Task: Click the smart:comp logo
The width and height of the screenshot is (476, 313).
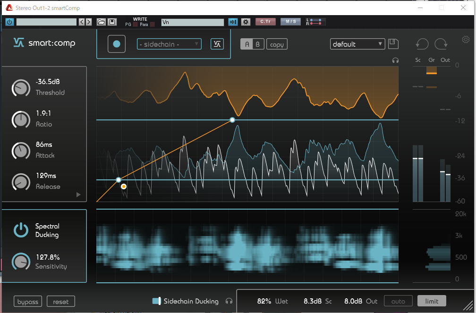Action: 44,43
